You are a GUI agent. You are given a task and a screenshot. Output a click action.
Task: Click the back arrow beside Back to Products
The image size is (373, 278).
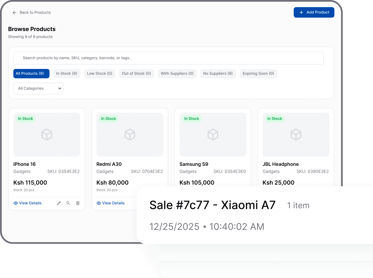[x=14, y=12]
